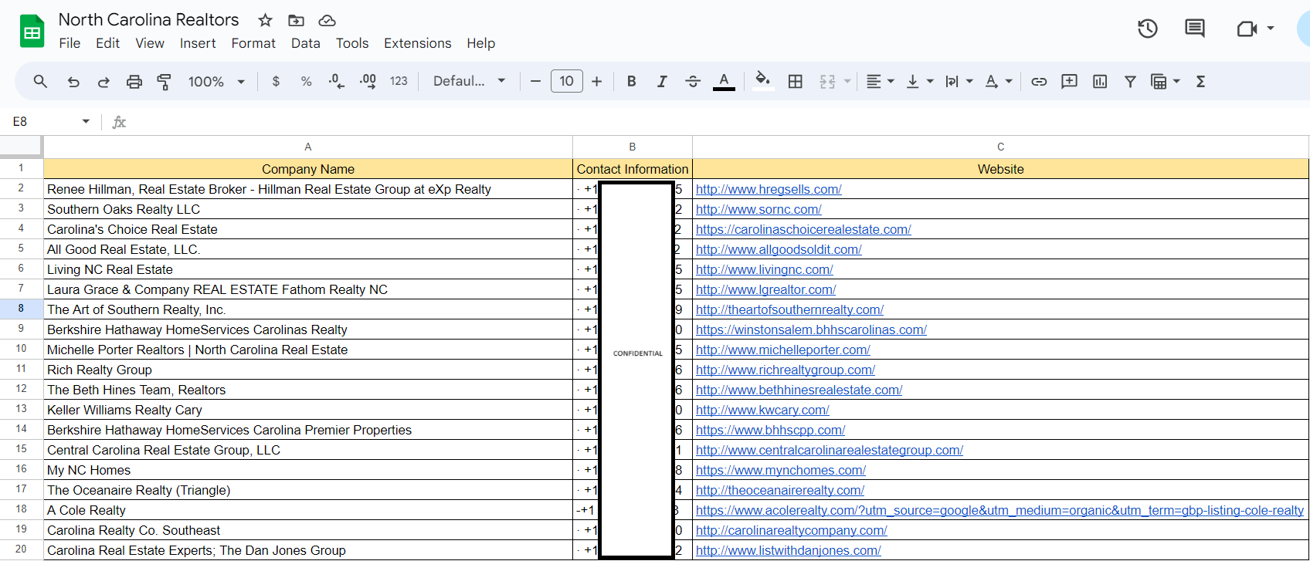Viewport: 1310px width, 561px height.
Task: Toggle strikethrough formatting
Action: (x=693, y=81)
